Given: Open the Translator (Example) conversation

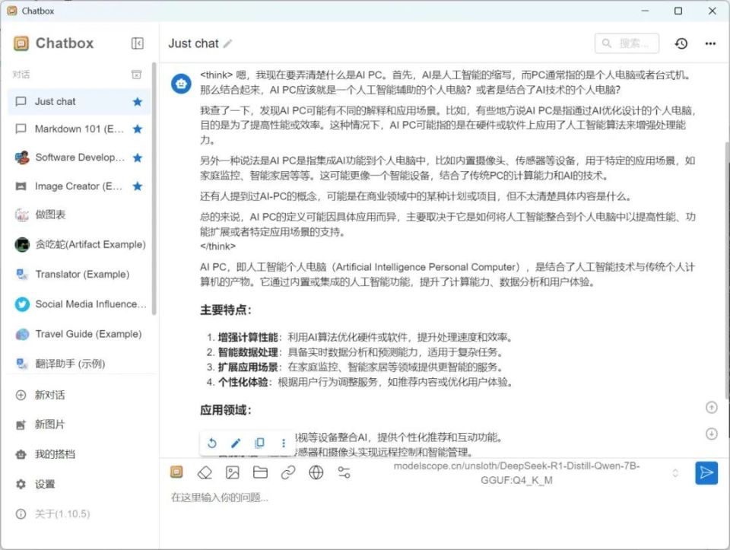Looking at the screenshot, I should click(x=79, y=275).
